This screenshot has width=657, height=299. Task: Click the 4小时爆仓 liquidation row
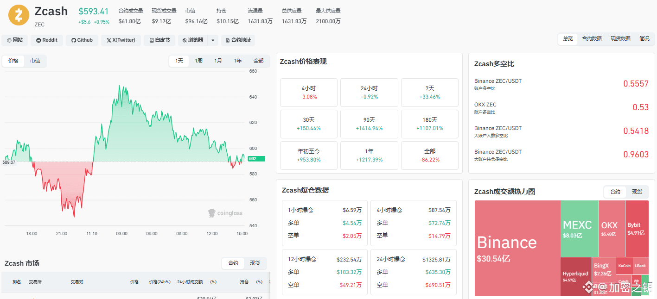(x=414, y=210)
